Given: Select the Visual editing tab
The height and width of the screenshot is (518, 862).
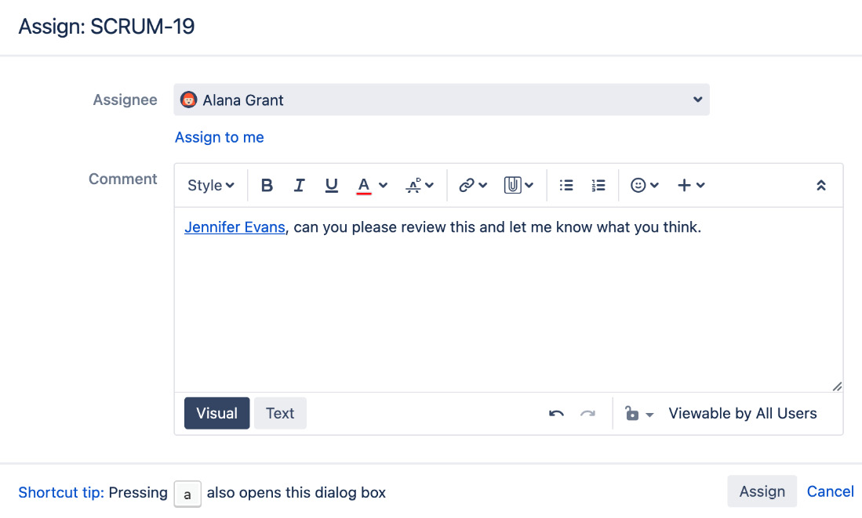Looking at the screenshot, I should [x=216, y=413].
